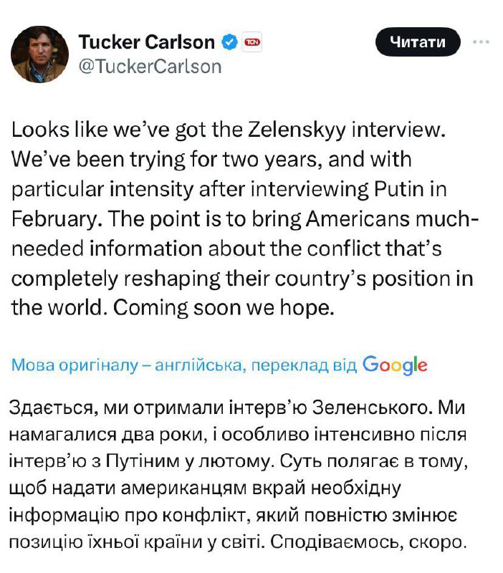
Task: Open the three-dot more options menu
Action: (480, 42)
